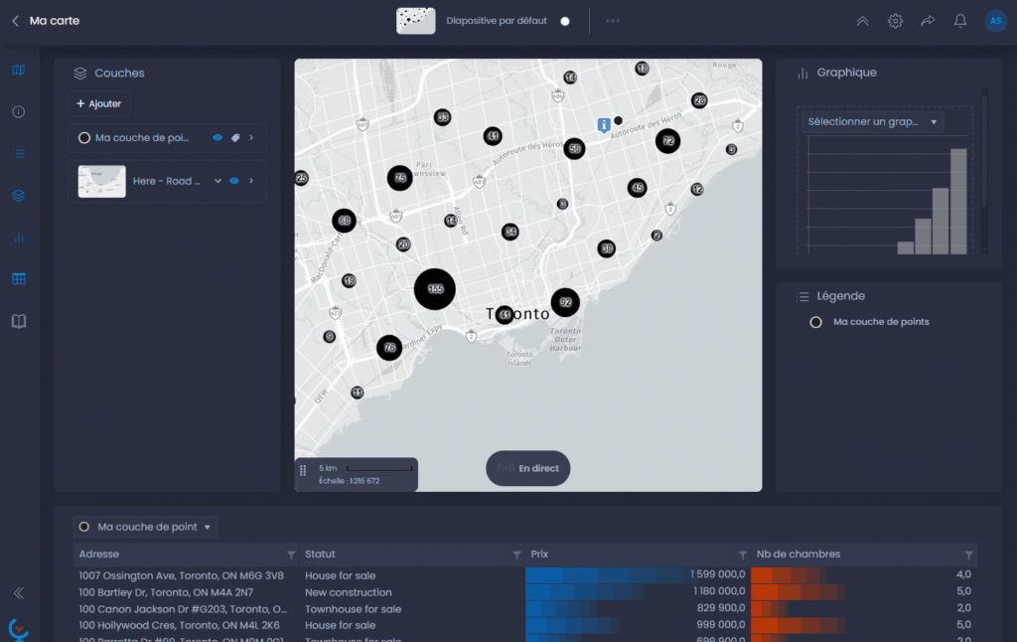Screen dimensions: 1017x642
Task: Open the list icon in left sidebar
Action: 19,154
